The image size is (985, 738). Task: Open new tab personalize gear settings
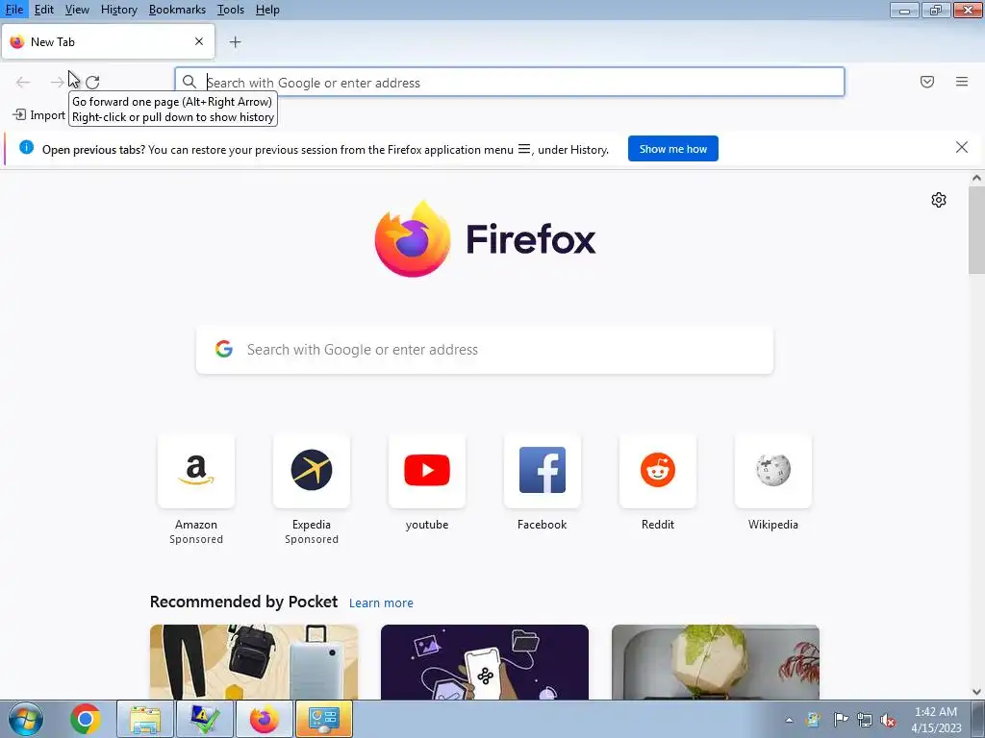[x=939, y=200]
